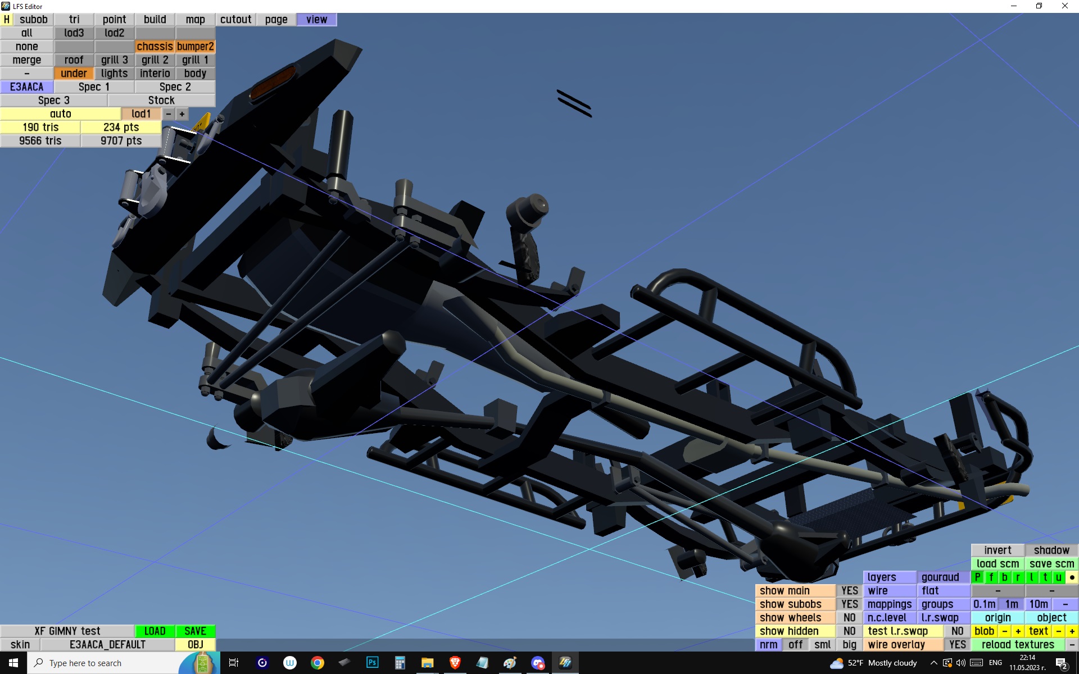Switch to the build tab
1079x674 pixels.
[155, 20]
